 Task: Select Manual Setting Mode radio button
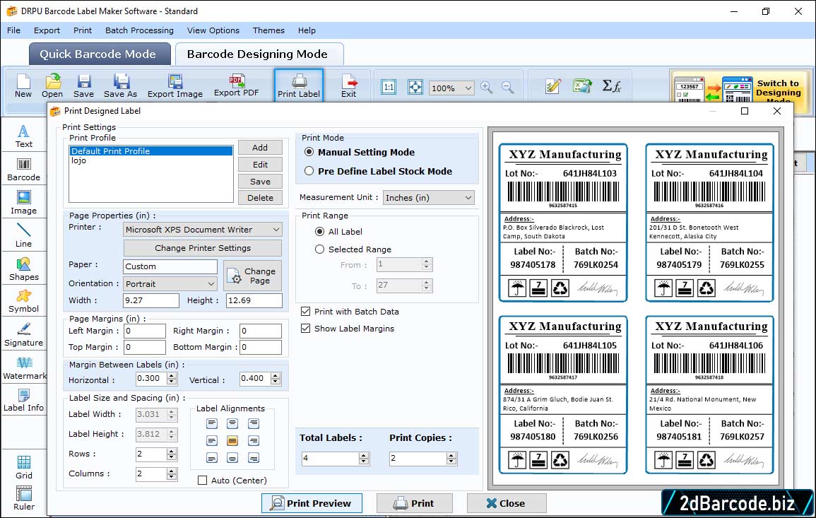tap(309, 152)
